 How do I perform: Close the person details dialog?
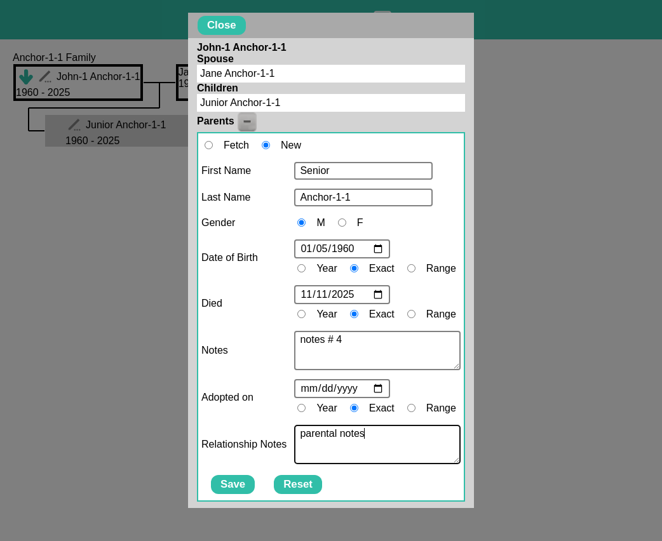coord(221,25)
